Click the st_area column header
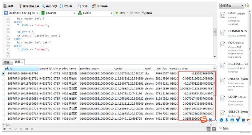This screenshot has height=135, width=252. tap(195, 69)
